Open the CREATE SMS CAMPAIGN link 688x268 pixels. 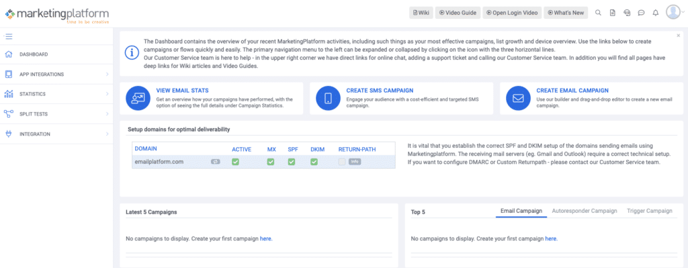tap(380, 91)
